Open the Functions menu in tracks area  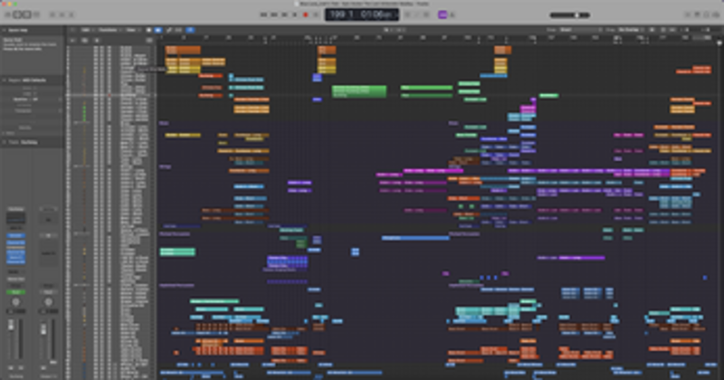coord(109,30)
